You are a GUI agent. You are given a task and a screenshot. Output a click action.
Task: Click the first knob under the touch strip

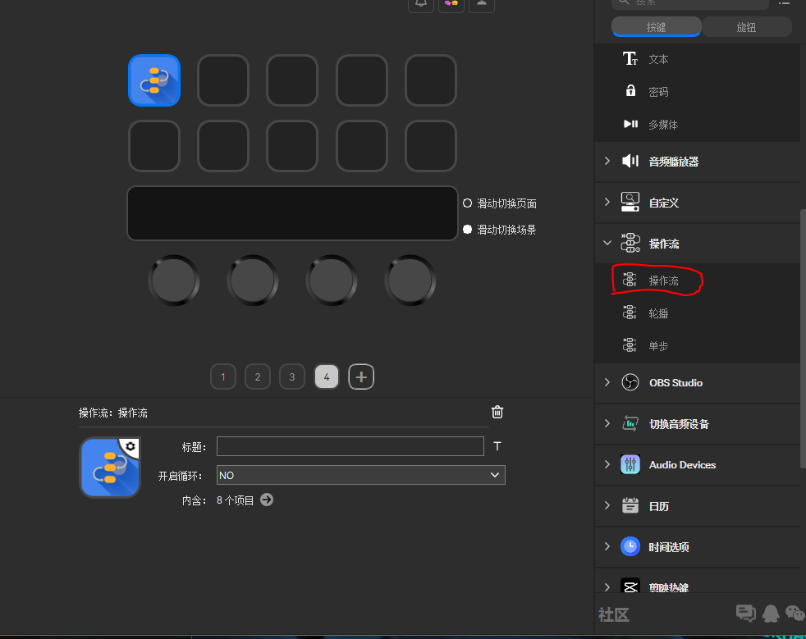174,281
